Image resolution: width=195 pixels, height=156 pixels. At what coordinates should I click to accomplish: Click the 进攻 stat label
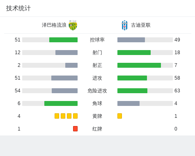[x=97, y=78]
